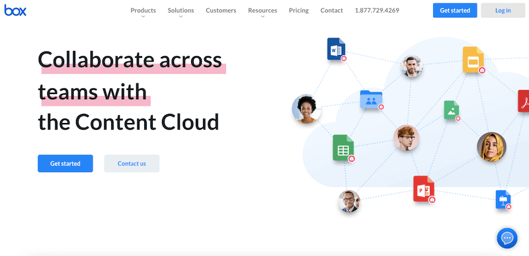Expand the Resources menu
Image resolution: width=529 pixels, height=256 pixels.
click(x=263, y=11)
